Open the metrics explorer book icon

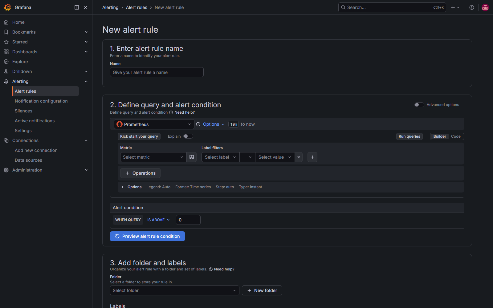[192, 157]
